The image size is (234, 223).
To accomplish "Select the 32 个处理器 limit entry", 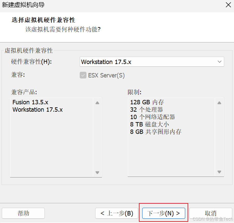I will click(146, 110).
